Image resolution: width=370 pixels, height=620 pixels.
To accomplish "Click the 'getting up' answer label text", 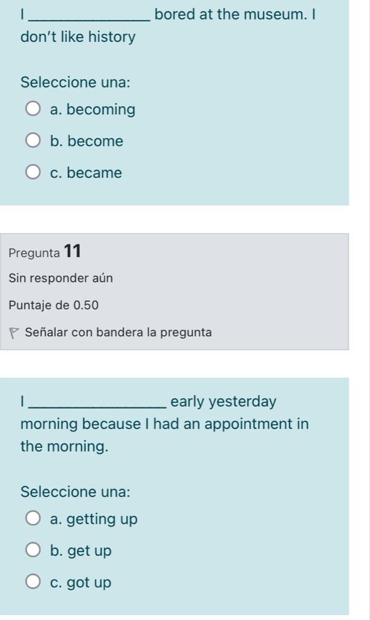I will [x=102, y=519].
